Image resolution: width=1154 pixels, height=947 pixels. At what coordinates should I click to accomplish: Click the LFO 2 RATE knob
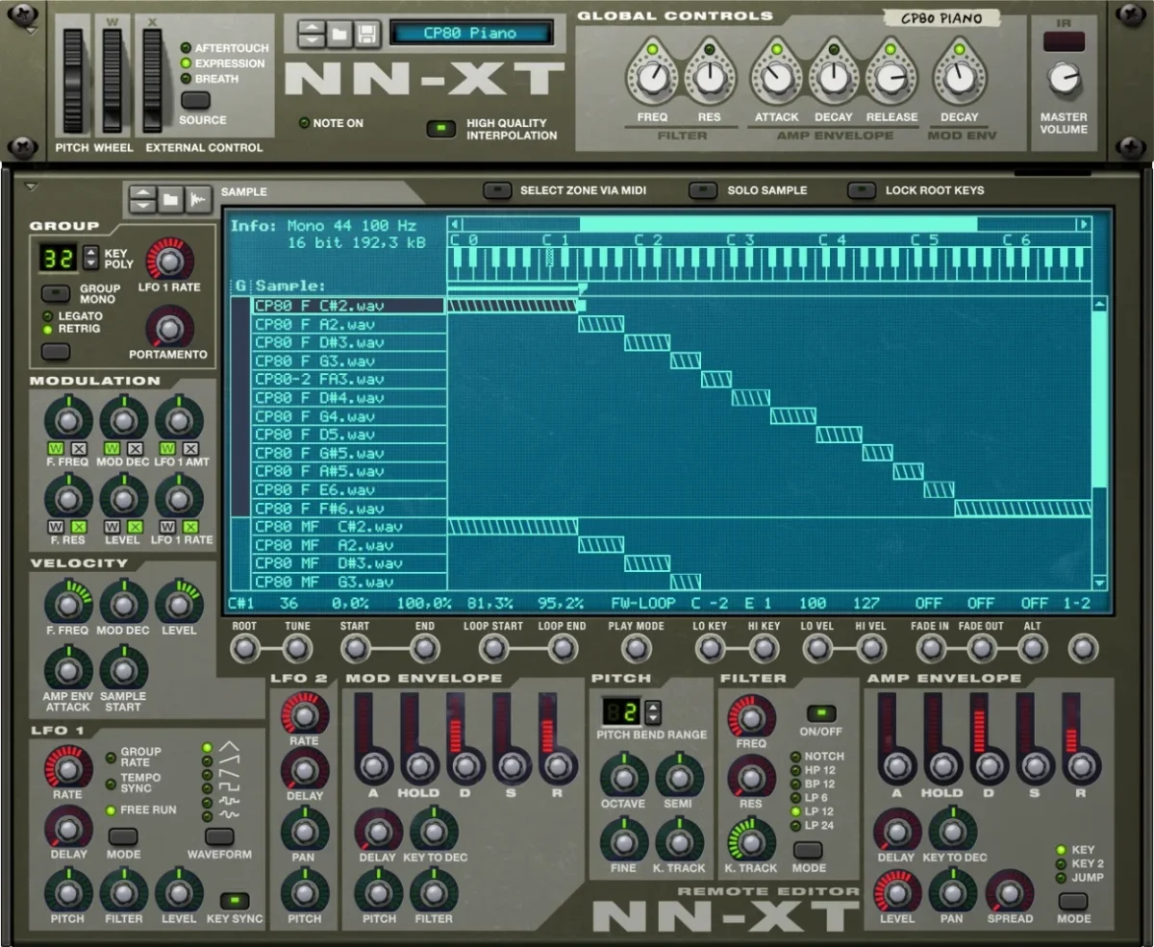[304, 714]
